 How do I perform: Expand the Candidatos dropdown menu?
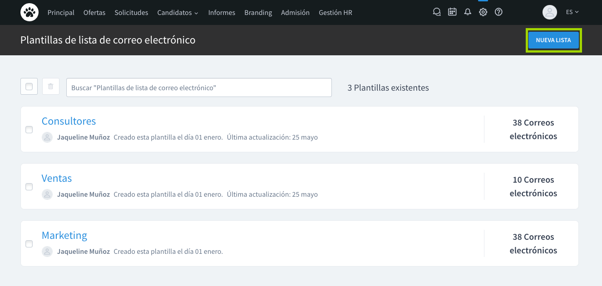pyautogui.click(x=178, y=12)
